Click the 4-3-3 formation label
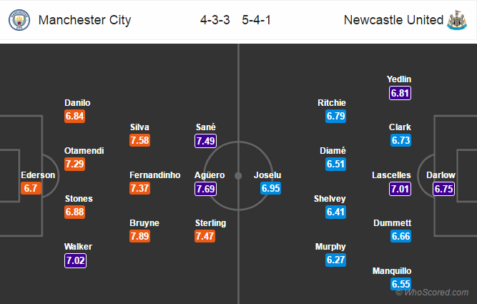Viewport: 477px width, 304px height. click(215, 20)
